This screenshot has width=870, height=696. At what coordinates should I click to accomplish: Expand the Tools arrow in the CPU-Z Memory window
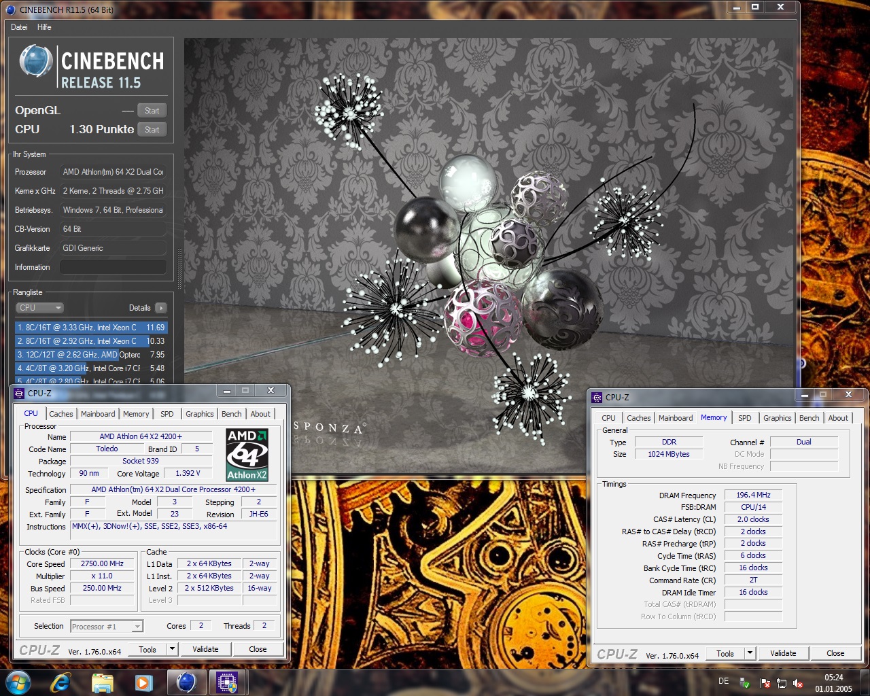tap(750, 653)
